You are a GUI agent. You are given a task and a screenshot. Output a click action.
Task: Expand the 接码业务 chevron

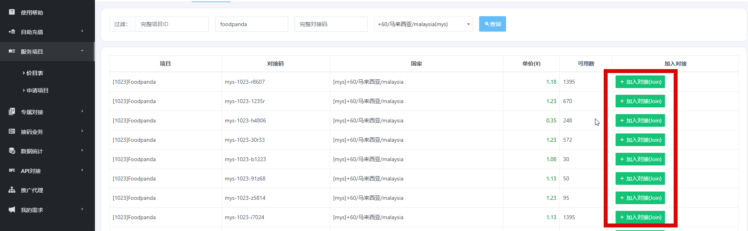pyautogui.click(x=82, y=131)
